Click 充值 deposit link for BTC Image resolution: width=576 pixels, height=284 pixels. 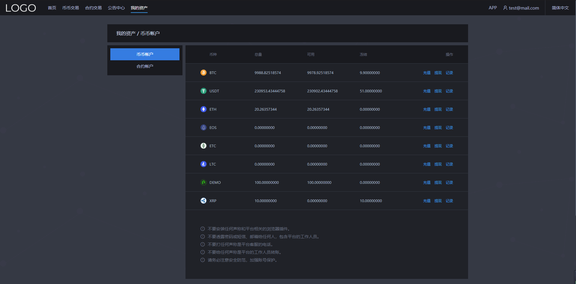[427, 73]
